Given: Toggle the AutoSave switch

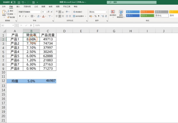Looking at the screenshot, I should 13,2.
